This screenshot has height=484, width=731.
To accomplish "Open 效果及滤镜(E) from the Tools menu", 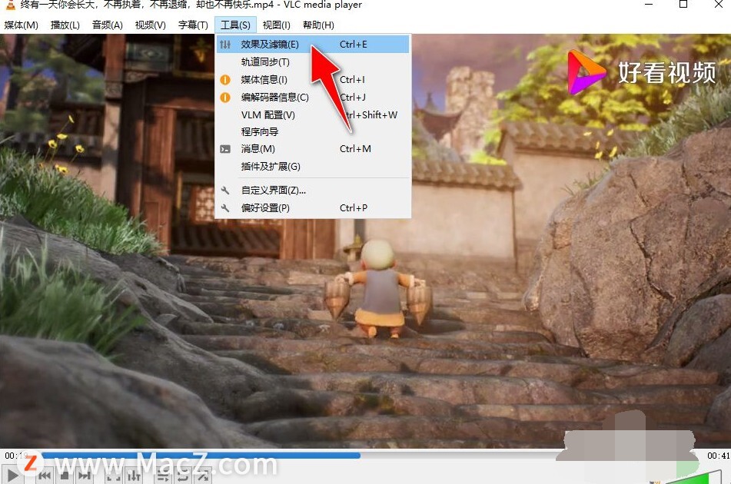I will pyautogui.click(x=313, y=45).
